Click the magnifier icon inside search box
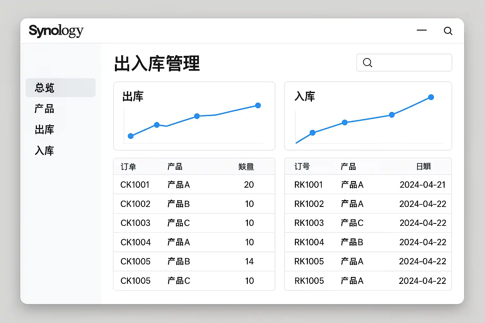Viewport: 485px width, 323px height. click(367, 62)
